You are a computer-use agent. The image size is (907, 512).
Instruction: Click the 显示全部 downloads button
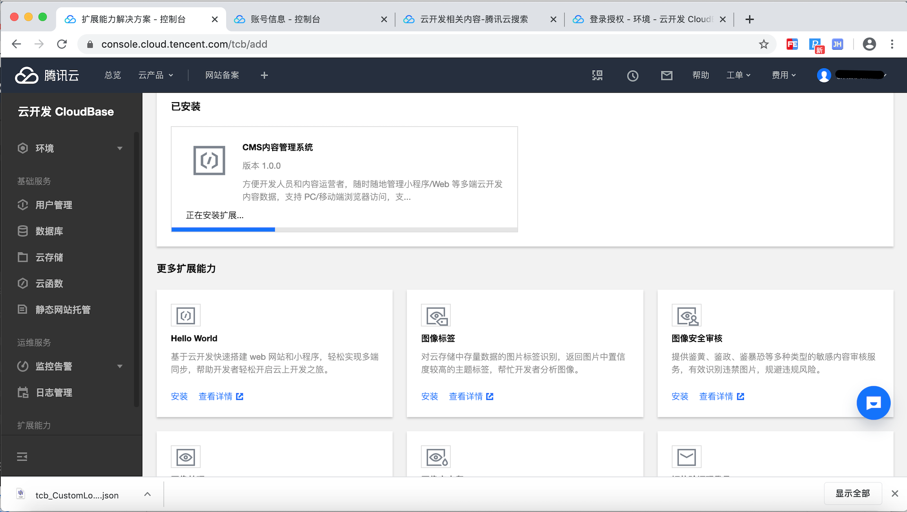tap(852, 493)
